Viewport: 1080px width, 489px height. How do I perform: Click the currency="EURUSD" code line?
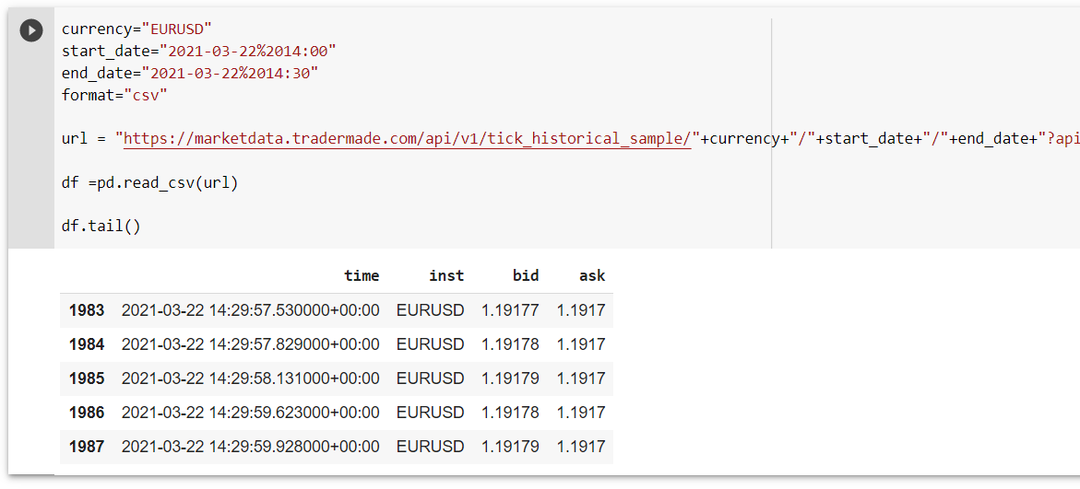coord(137,29)
